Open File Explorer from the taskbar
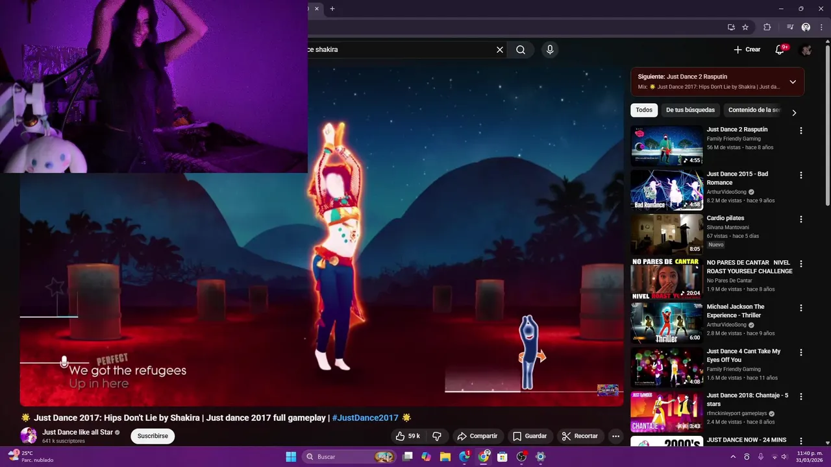831x467 pixels. 445,457
